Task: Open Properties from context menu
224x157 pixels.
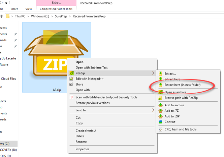Action: pyautogui.click(x=112, y=149)
